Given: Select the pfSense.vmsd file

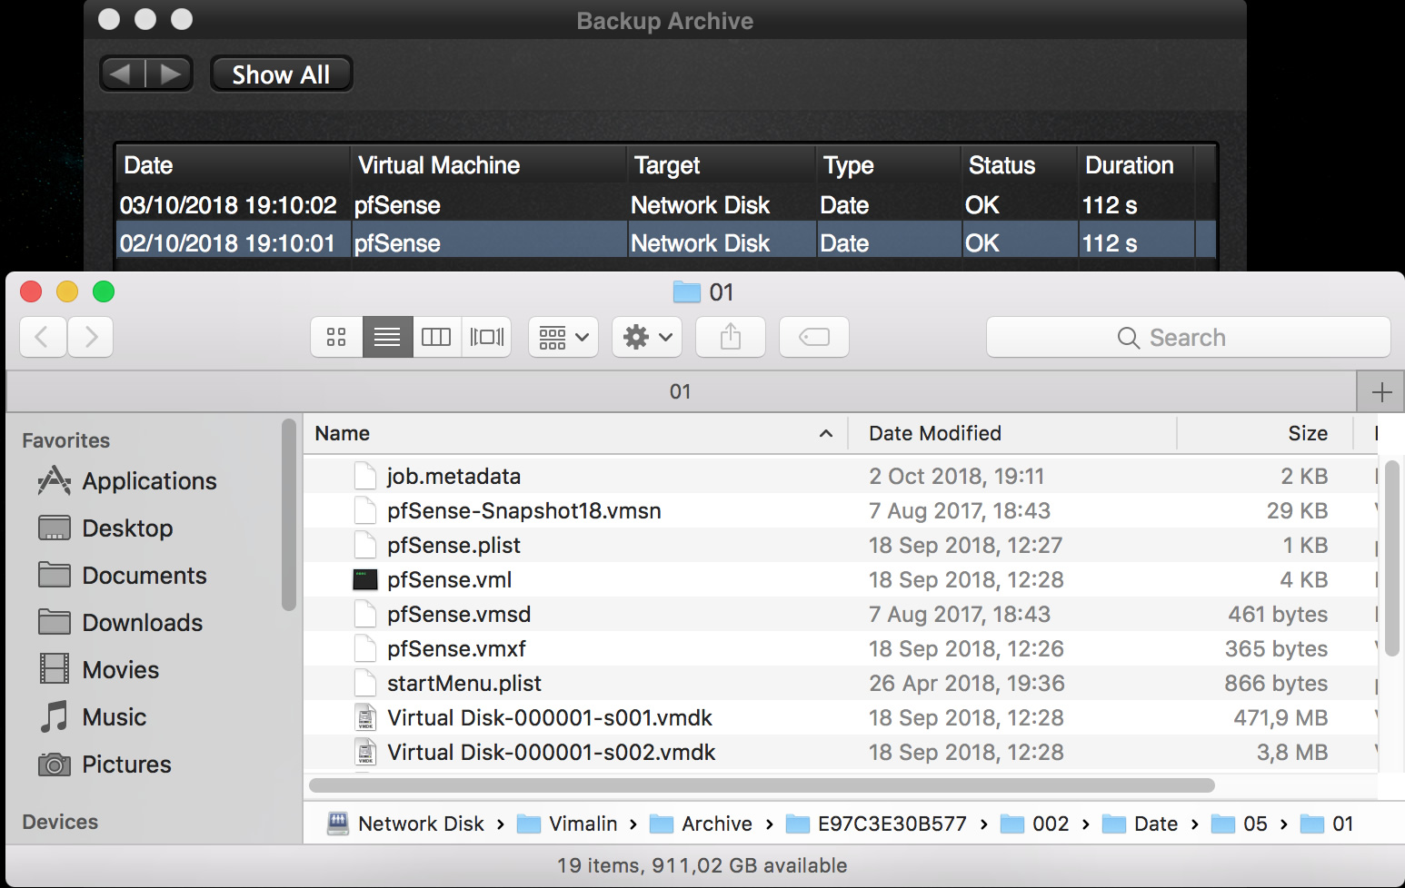Looking at the screenshot, I should 840,614.
